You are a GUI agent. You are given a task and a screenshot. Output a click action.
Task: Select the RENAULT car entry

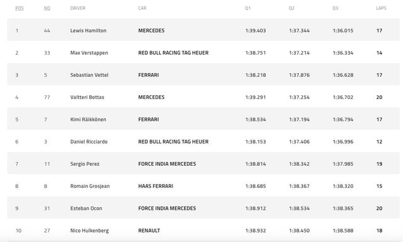149,231
